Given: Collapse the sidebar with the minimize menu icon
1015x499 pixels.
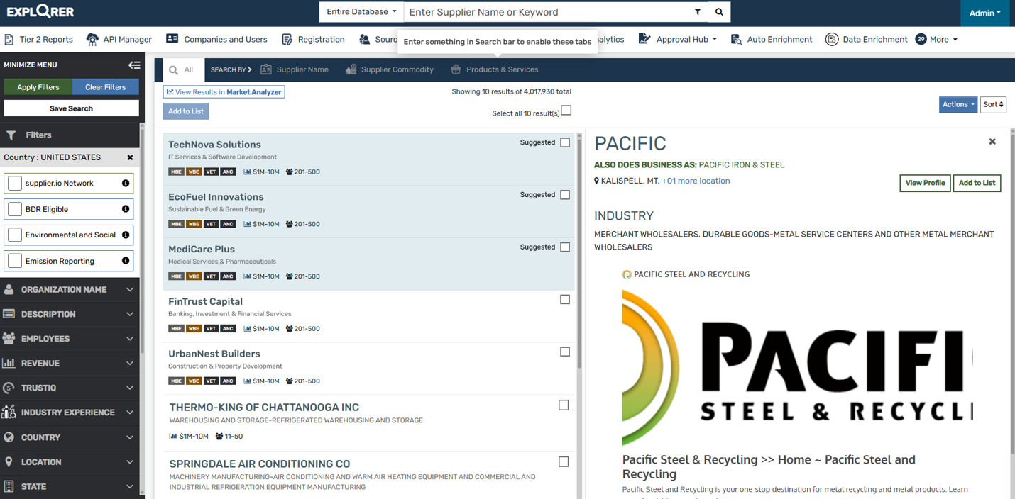Looking at the screenshot, I should tap(134, 65).
